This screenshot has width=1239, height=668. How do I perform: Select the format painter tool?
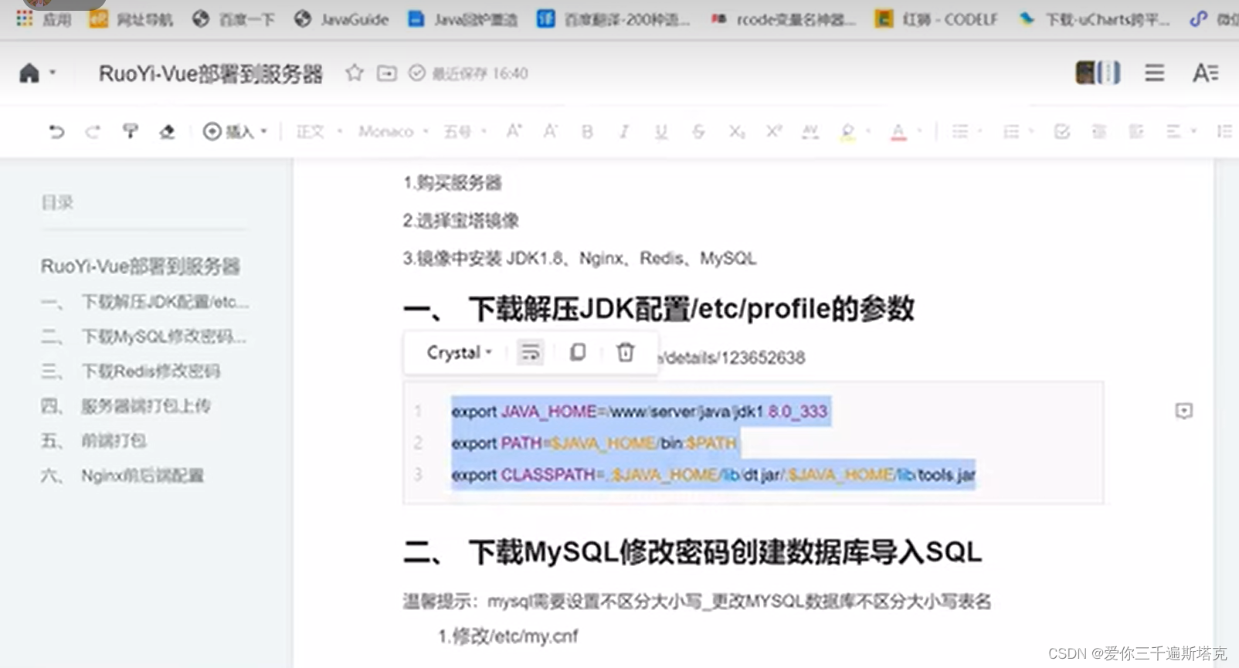[x=130, y=131]
